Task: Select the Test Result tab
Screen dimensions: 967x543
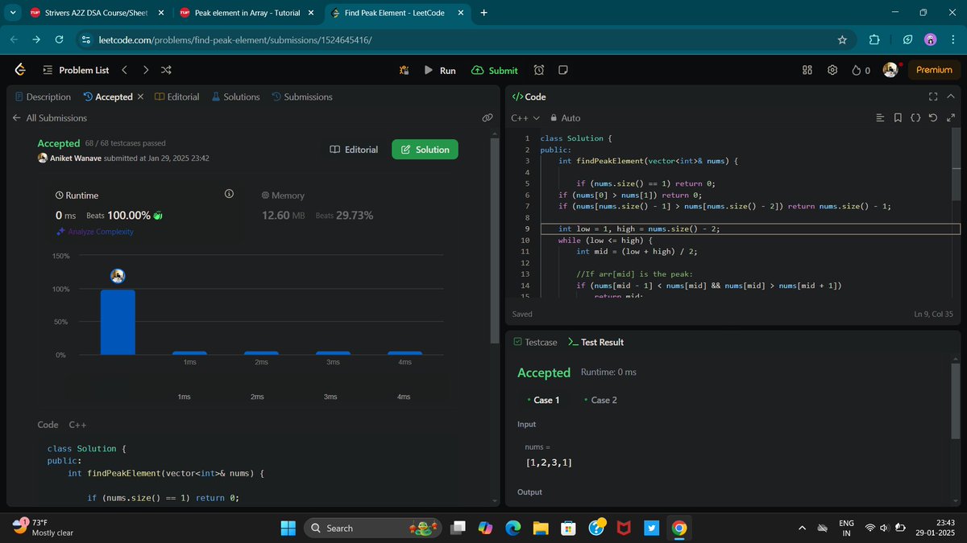Action: [x=596, y=342]
